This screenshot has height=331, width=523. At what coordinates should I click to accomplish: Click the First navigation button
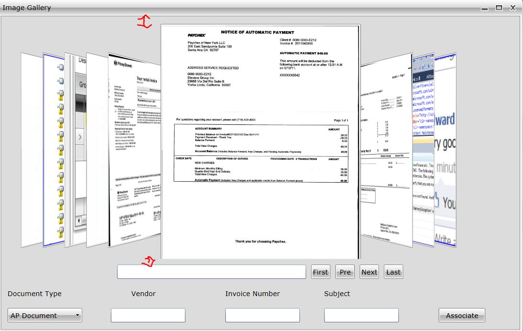pyautogui.click(x=321, y=272)
